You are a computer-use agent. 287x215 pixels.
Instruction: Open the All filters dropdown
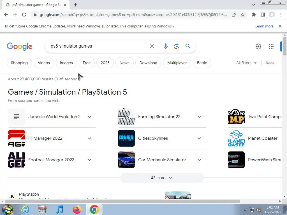pyautogui.click(x=246, y=63)
